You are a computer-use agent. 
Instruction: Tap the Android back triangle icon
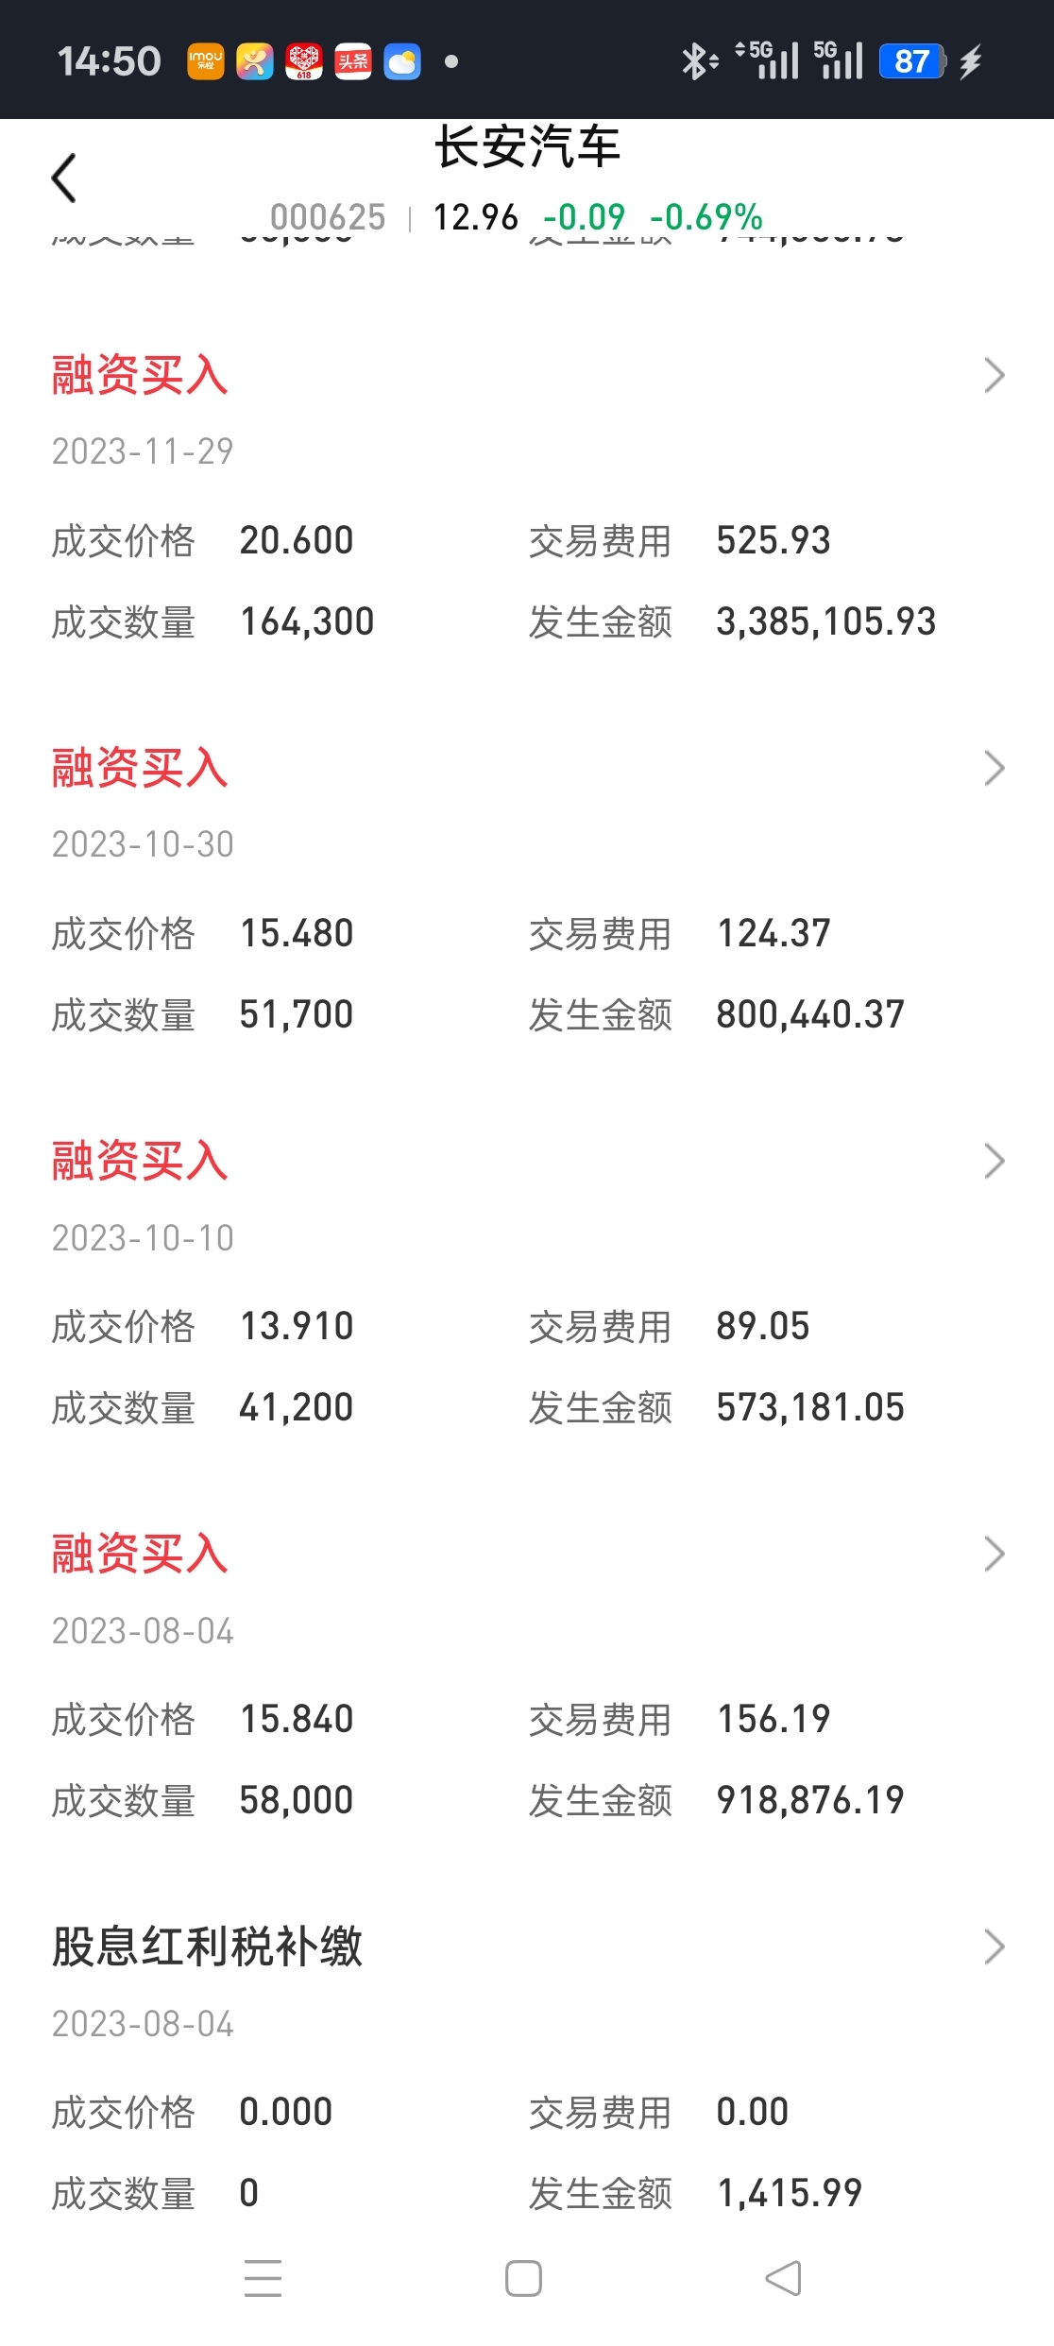pyautogui.click(x=783, y=2278)
